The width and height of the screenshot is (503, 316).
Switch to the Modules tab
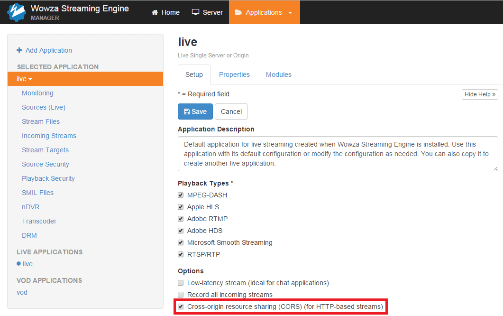click(x=279, y=74)
